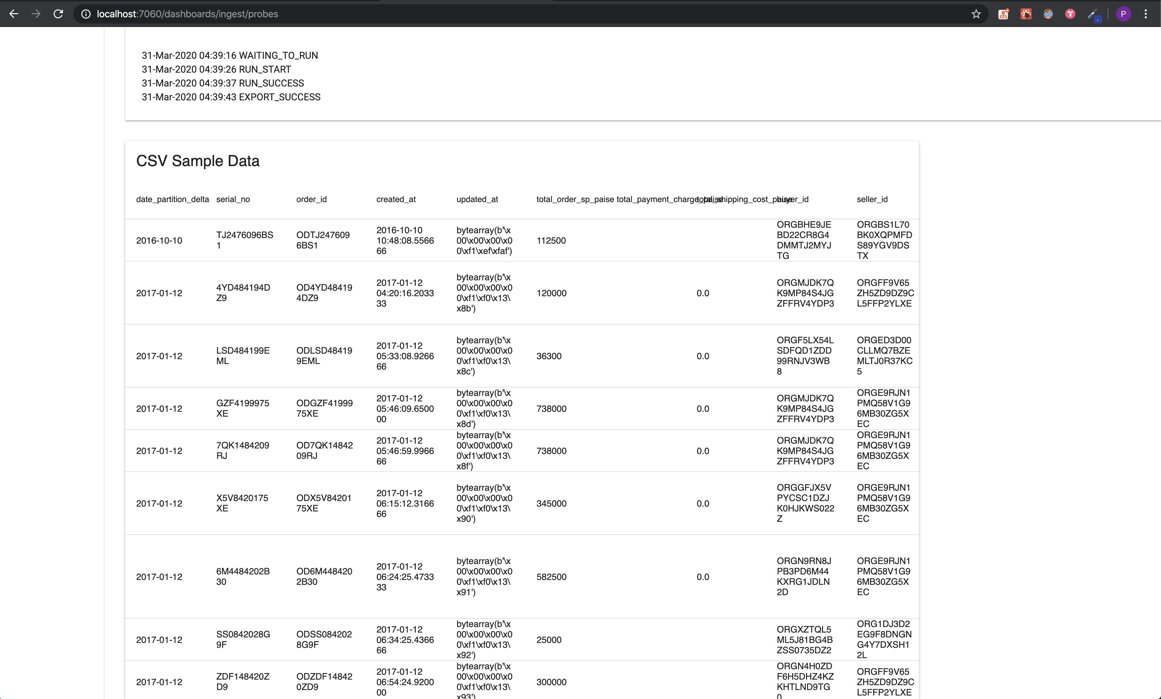Click the pink T-shaped extension icon
Viewport: 1161px width, 699px height.
1070,13
